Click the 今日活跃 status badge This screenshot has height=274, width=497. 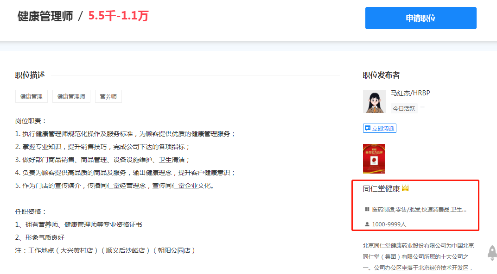coord(404,108)
